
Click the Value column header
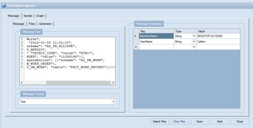[218, 31]
